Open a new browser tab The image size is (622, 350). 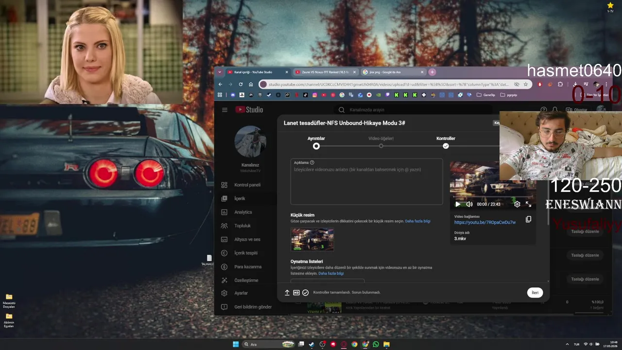432,72
